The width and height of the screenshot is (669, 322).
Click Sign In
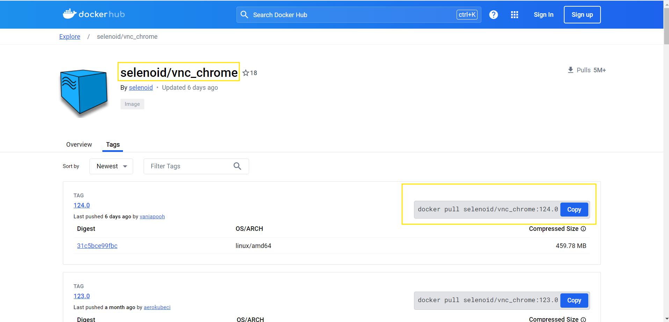click(544, 15)
